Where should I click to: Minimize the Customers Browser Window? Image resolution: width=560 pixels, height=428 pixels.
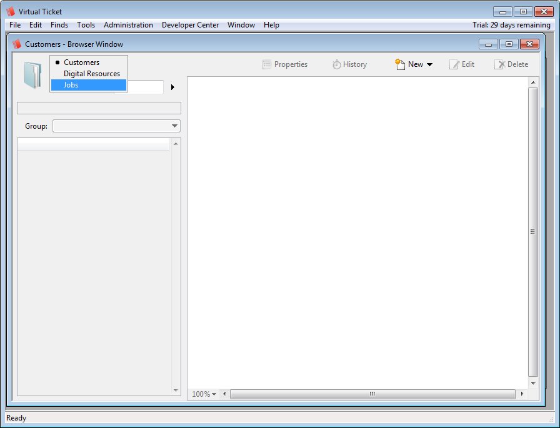pos(488,44)
